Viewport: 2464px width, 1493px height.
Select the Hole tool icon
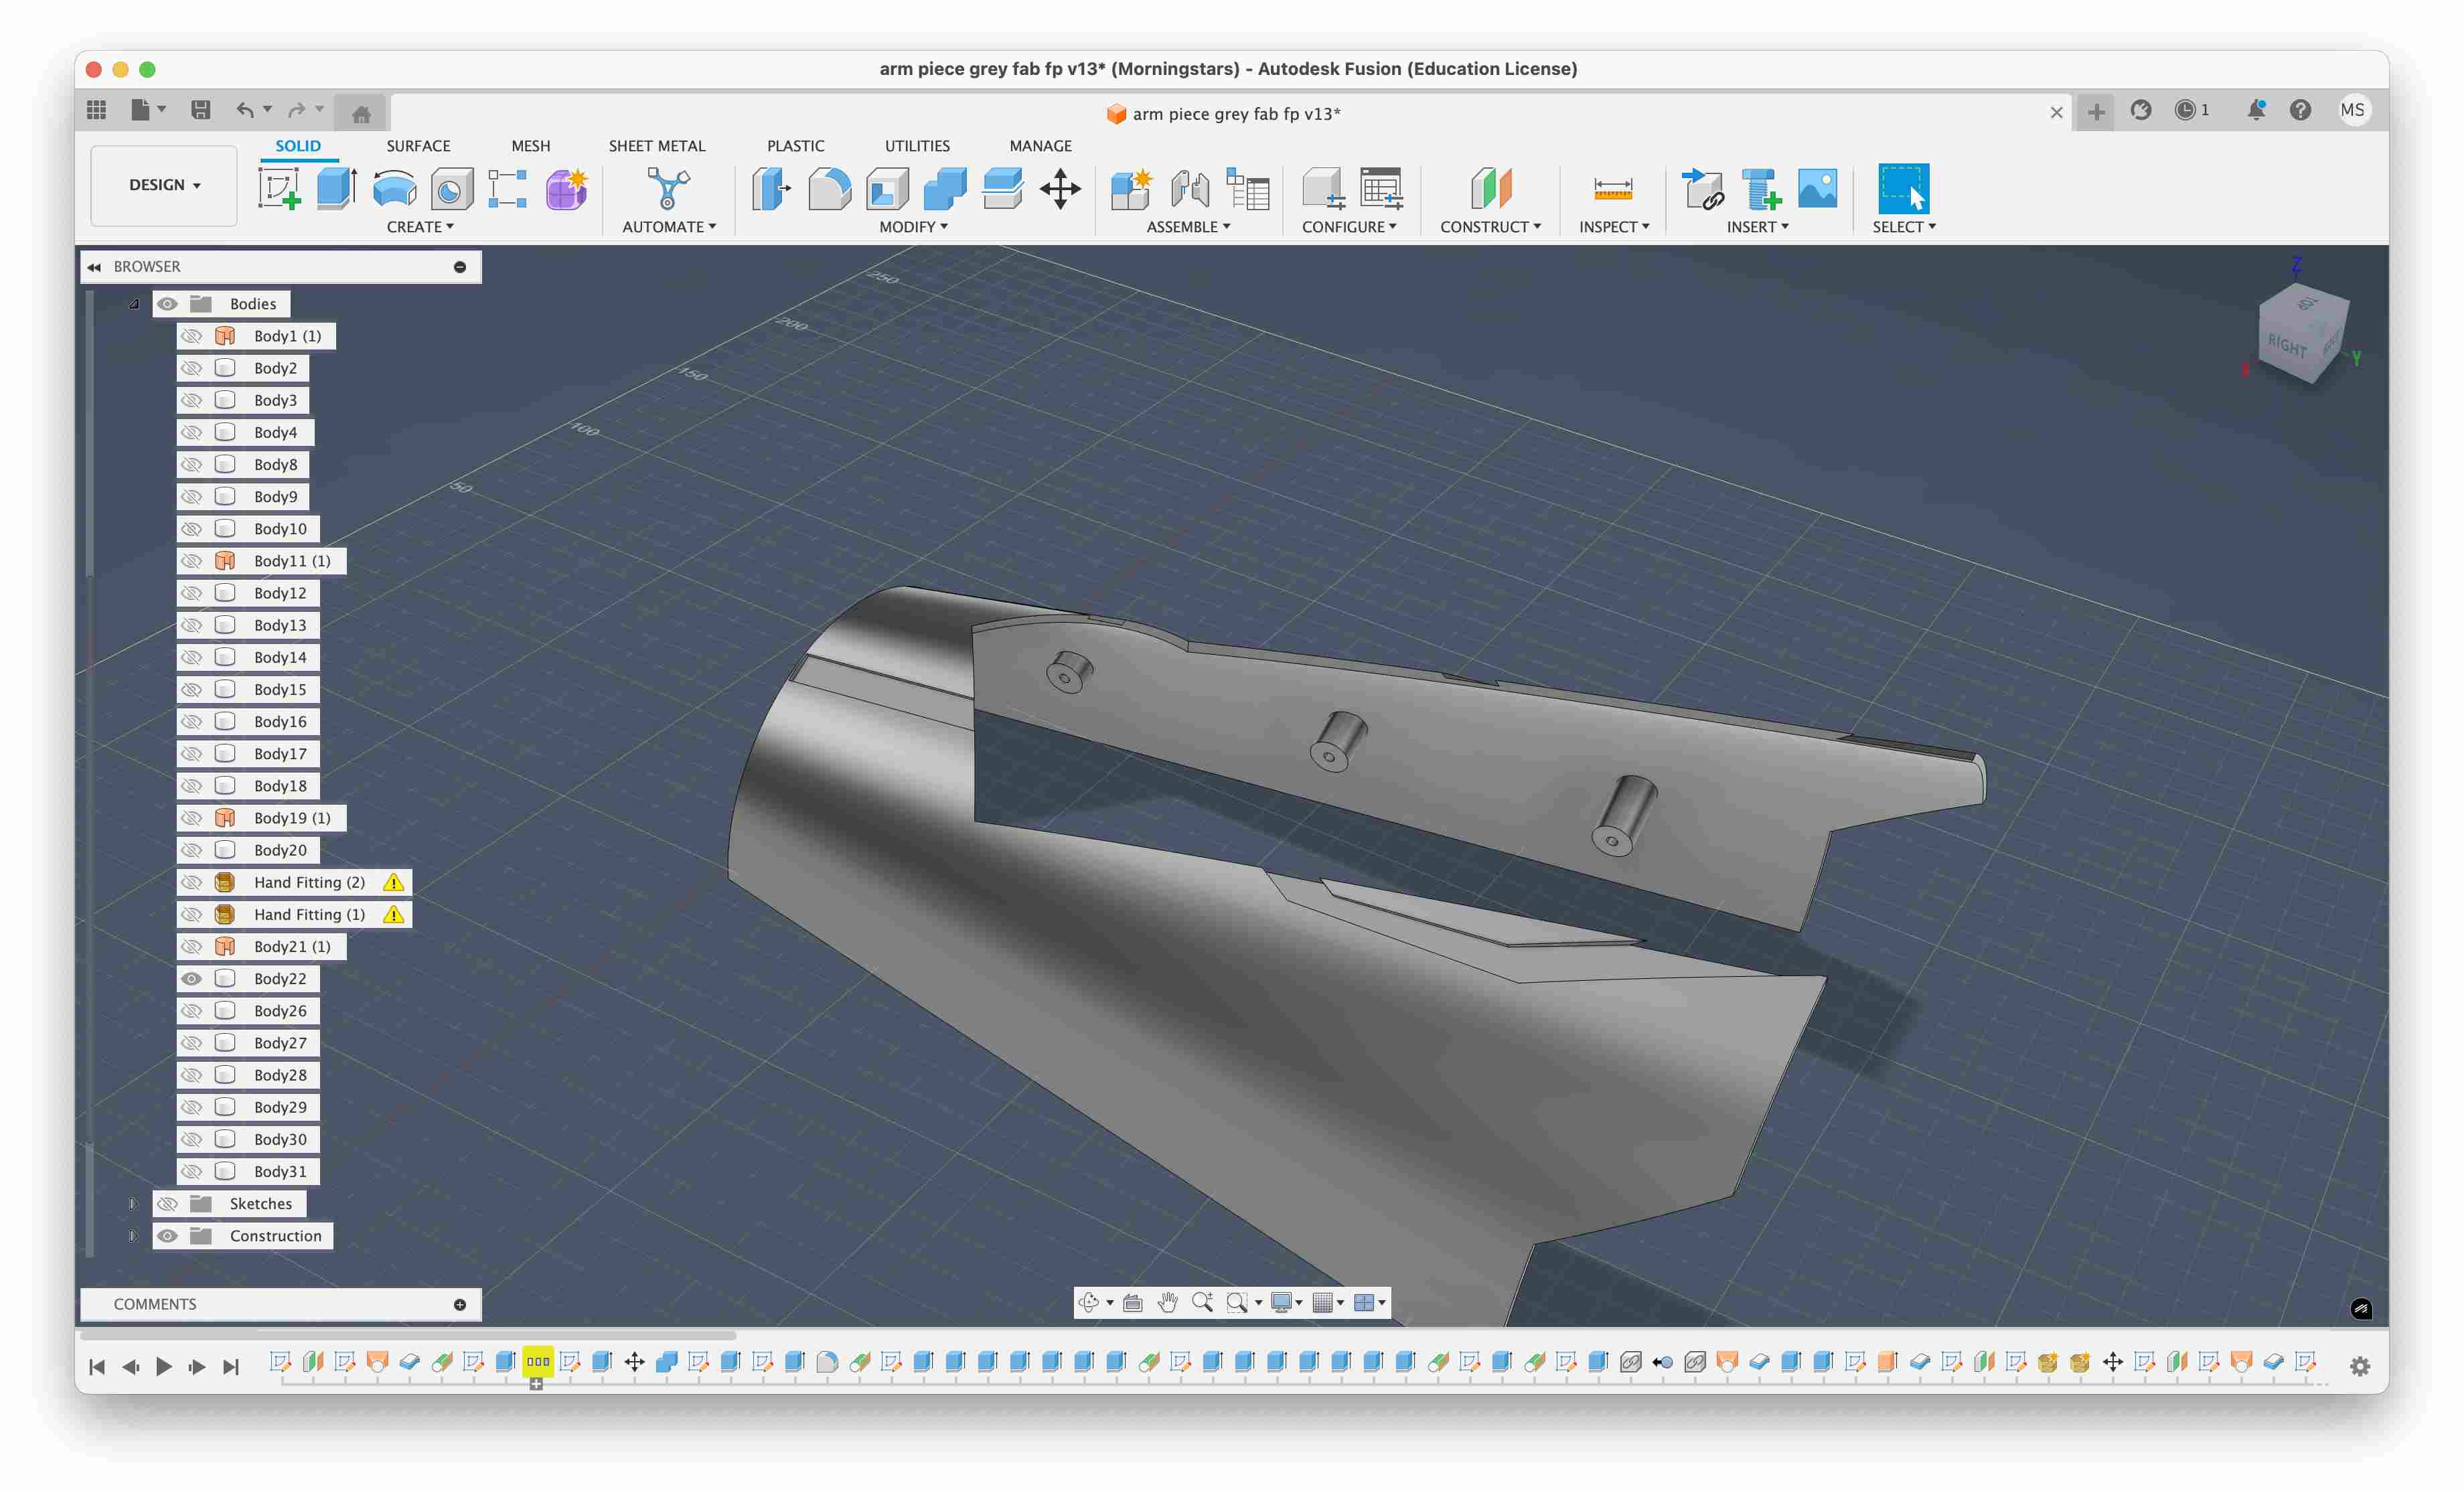(452, 188)
